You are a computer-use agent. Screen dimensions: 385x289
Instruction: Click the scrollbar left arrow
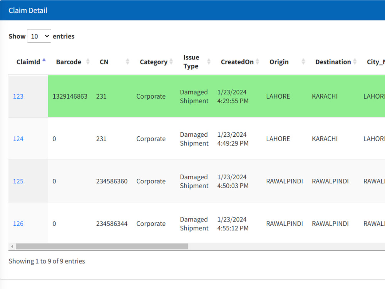click(12, 246)
